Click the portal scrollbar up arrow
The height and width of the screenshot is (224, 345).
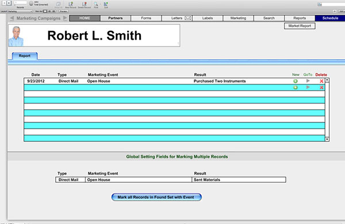tap(327, 80)
